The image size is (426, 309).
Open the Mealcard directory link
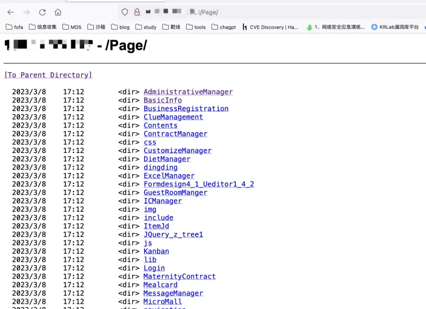(161, 285)
